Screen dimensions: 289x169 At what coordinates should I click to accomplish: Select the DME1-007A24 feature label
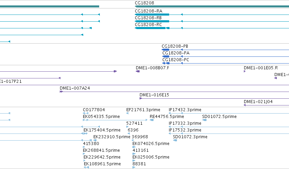click(x=75, y=88)
